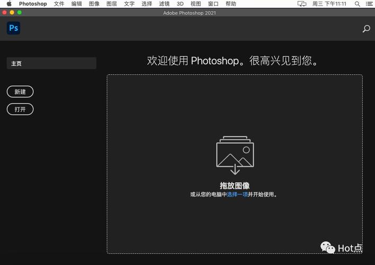Click the 欢迎使用 Photoshop welcome heading
The height and width of the screenshot is (265, 375).
[232, 61]
